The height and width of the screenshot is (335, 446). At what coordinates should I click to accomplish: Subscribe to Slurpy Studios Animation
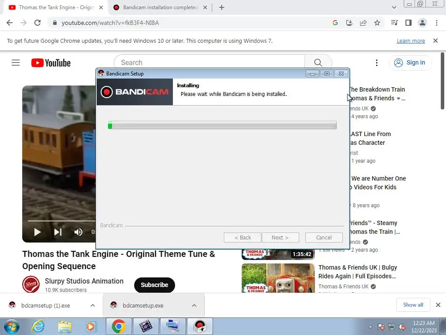point(155,285)
